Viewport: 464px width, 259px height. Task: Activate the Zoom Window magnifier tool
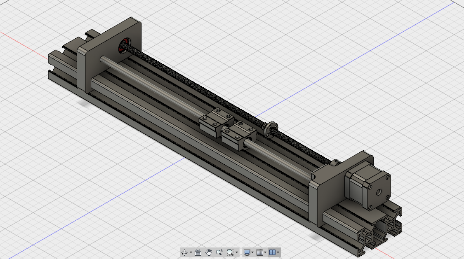[x=230, y=252]
